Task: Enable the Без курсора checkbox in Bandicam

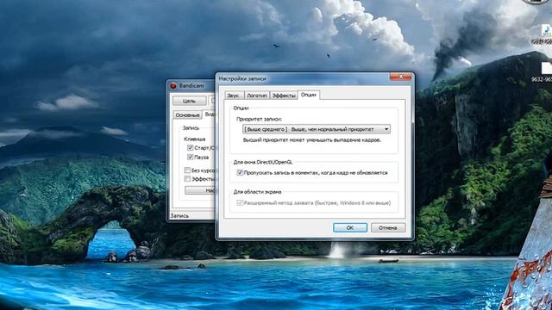Action: 187,170
